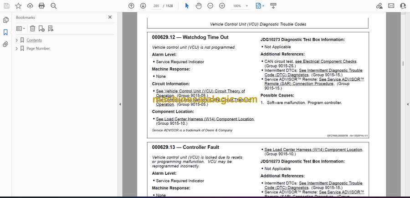This screenshot has height=198, width=410.
Task: Open the Electrical Component Checks link
Action: [326, 61]
